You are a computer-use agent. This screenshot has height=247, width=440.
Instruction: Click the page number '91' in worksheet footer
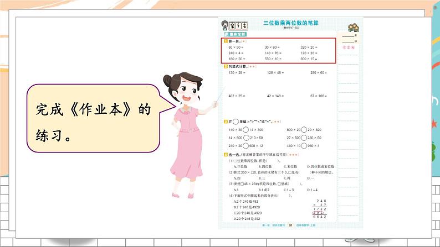coord(291,225)
